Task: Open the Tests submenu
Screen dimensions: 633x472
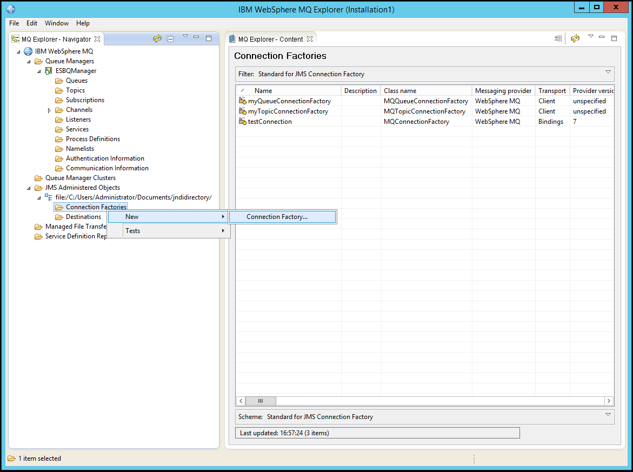Action: [x=132, y=230]
